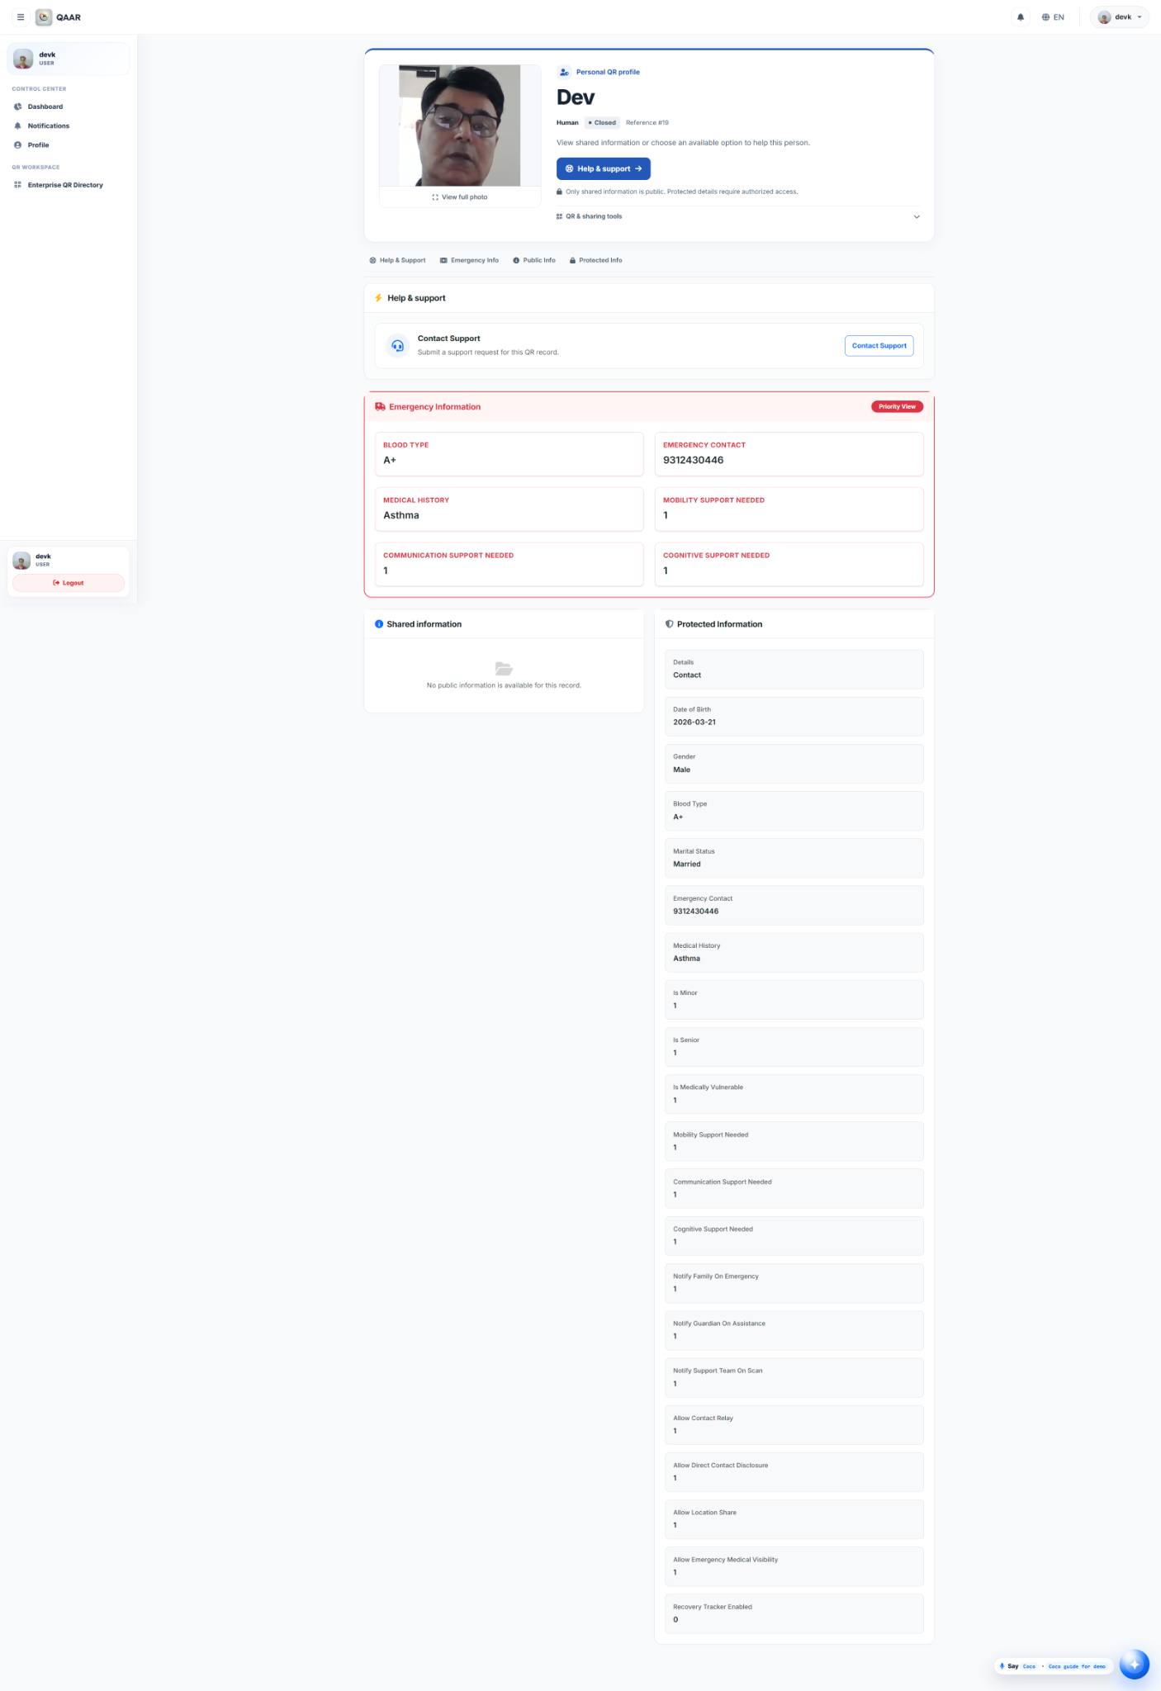The image size is (1161, 1691).
Task: Click the ambulance icon in Emergency Information
Action: [380, 407]
